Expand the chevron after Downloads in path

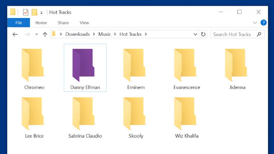pyautogui.click(x=94, y=34)
